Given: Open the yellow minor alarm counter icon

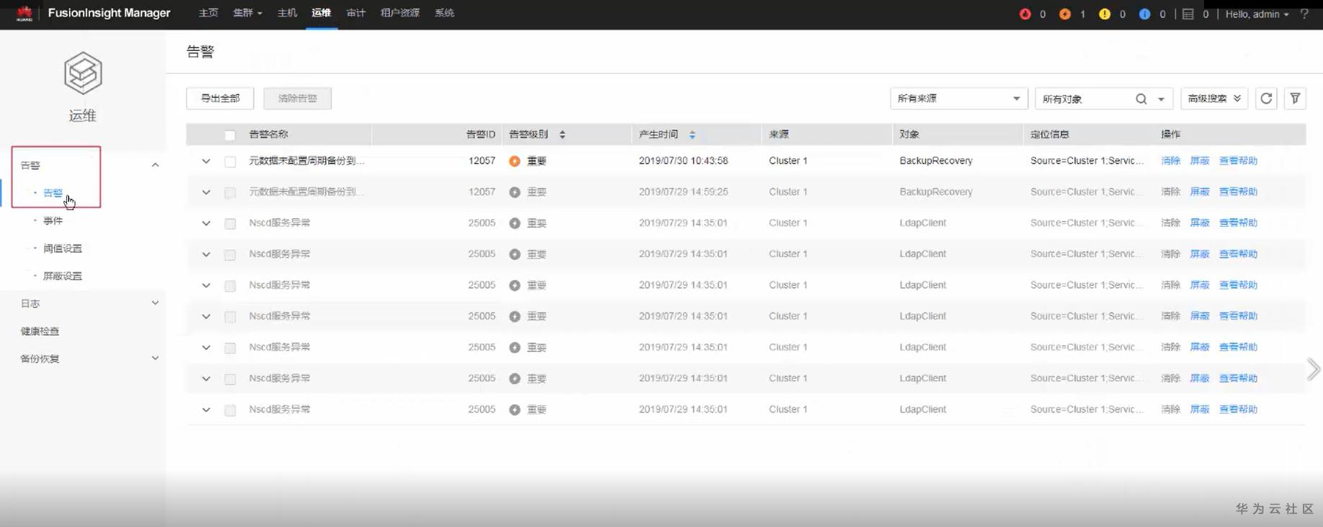Looking at the screenshot, I should (x=1104, y=14).
